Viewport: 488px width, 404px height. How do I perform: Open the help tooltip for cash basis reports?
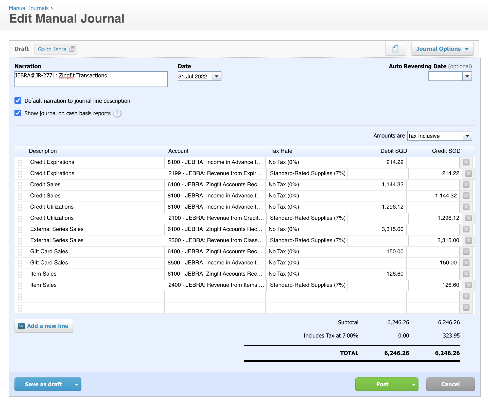click(117, 113)
